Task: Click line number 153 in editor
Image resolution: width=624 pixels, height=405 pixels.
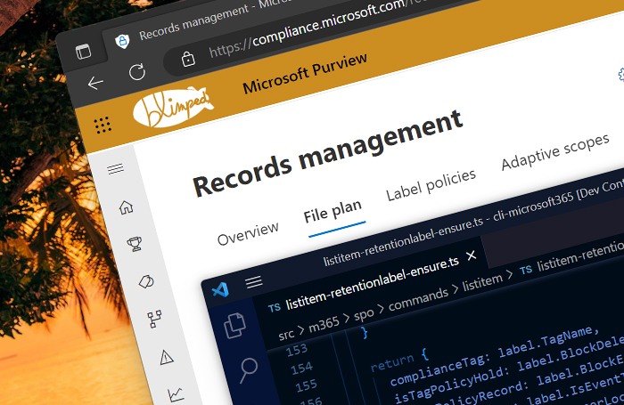Action: [297, 350]
